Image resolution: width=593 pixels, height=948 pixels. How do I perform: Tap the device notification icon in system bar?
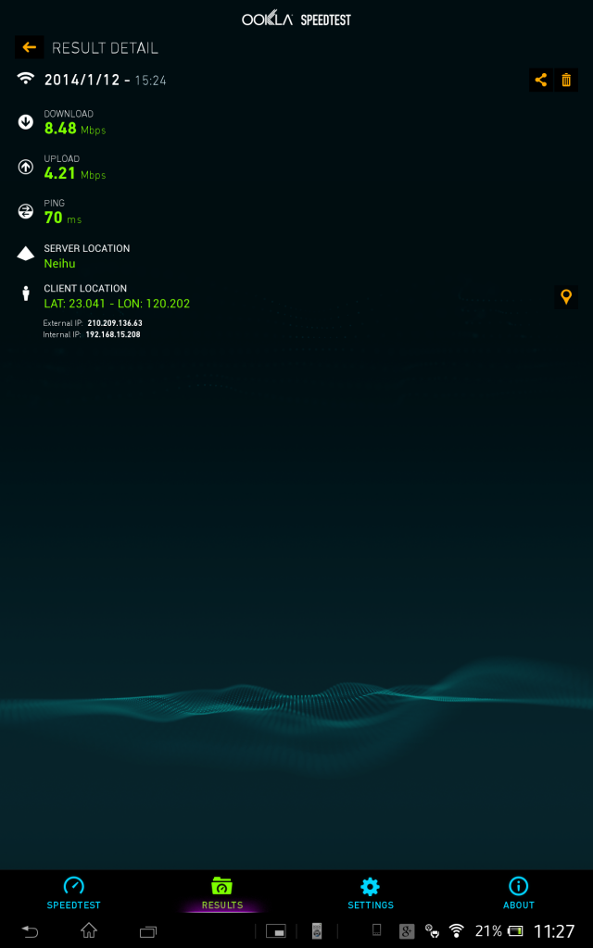click(376, 931)
